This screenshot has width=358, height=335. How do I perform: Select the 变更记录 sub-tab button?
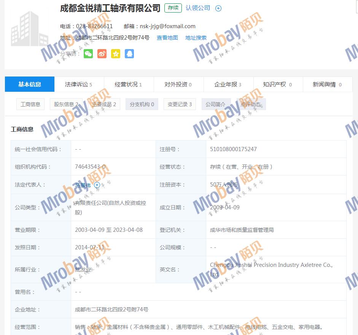(180, 104)
